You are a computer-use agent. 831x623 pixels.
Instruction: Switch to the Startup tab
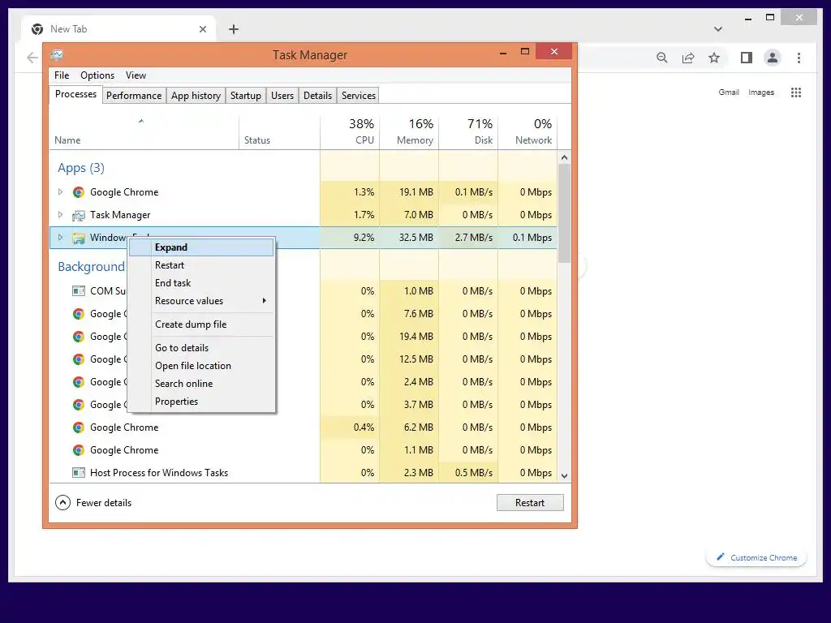[x=245, y=96]
